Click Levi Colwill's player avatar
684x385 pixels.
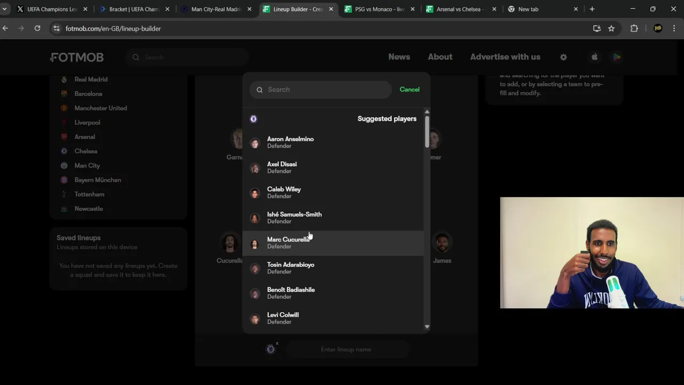(255, 319)
